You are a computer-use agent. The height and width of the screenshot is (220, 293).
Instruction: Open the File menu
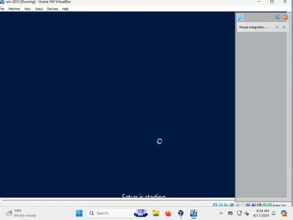[x=2, y=9]
